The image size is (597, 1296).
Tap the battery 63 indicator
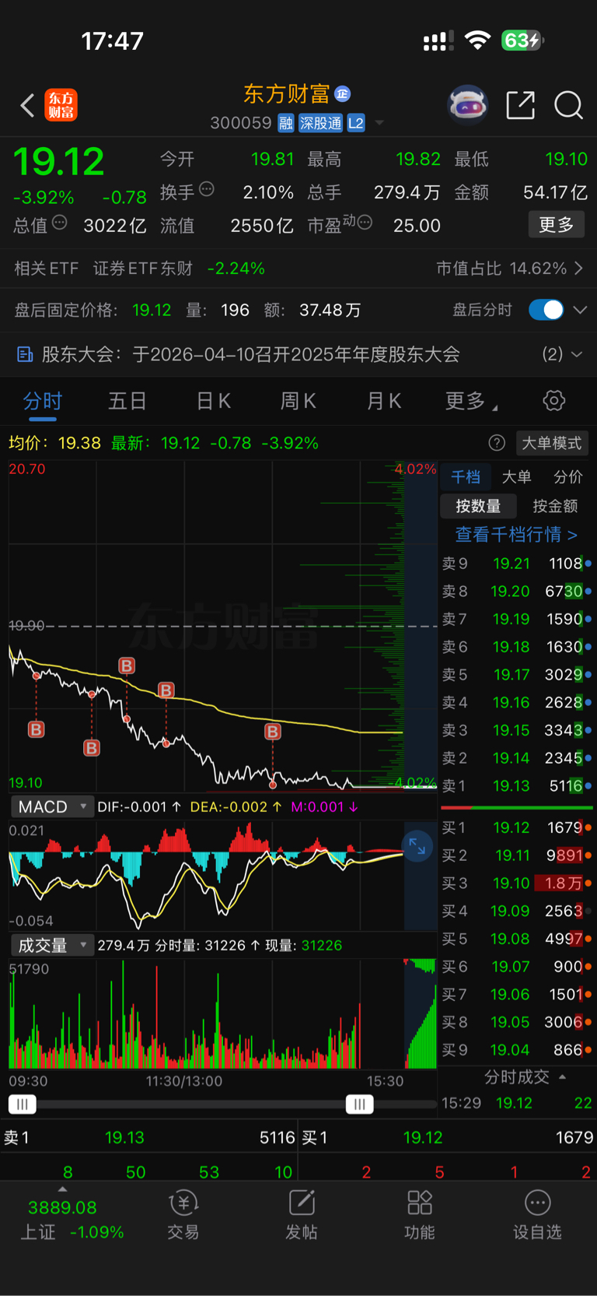[x=522, y=40]
